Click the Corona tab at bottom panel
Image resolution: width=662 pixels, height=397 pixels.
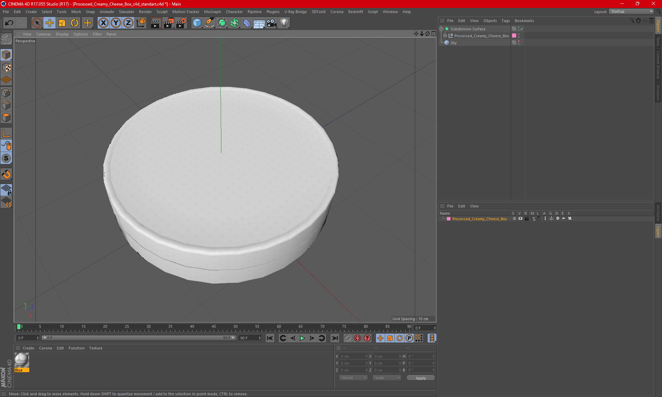point(45,348)
